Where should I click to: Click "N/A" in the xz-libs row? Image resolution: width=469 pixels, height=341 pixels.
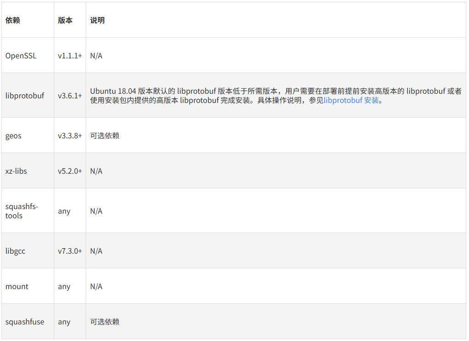tap(96, 171)
